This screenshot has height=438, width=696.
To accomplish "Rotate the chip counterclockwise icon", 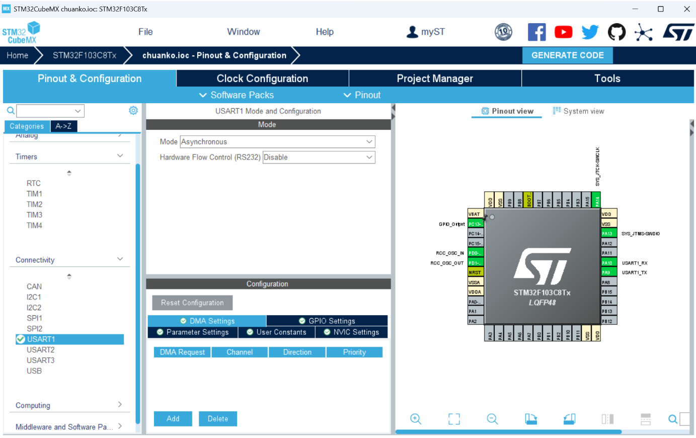I will pos(569,419).
